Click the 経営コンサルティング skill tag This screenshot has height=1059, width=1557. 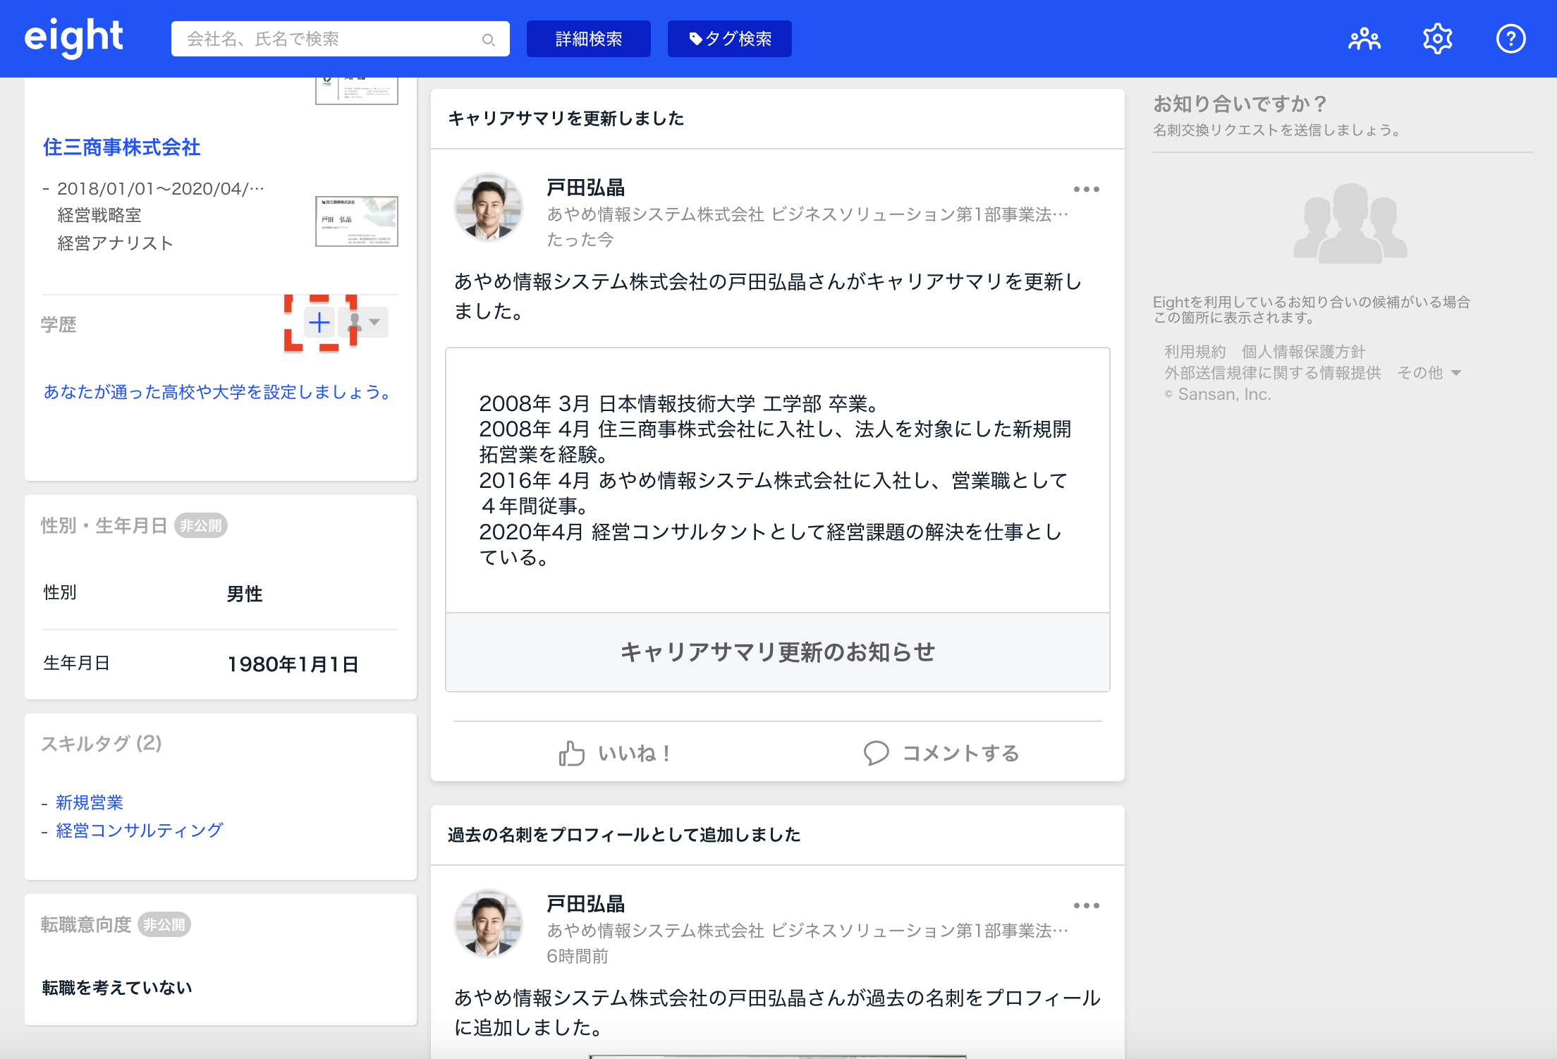(140, 831)
